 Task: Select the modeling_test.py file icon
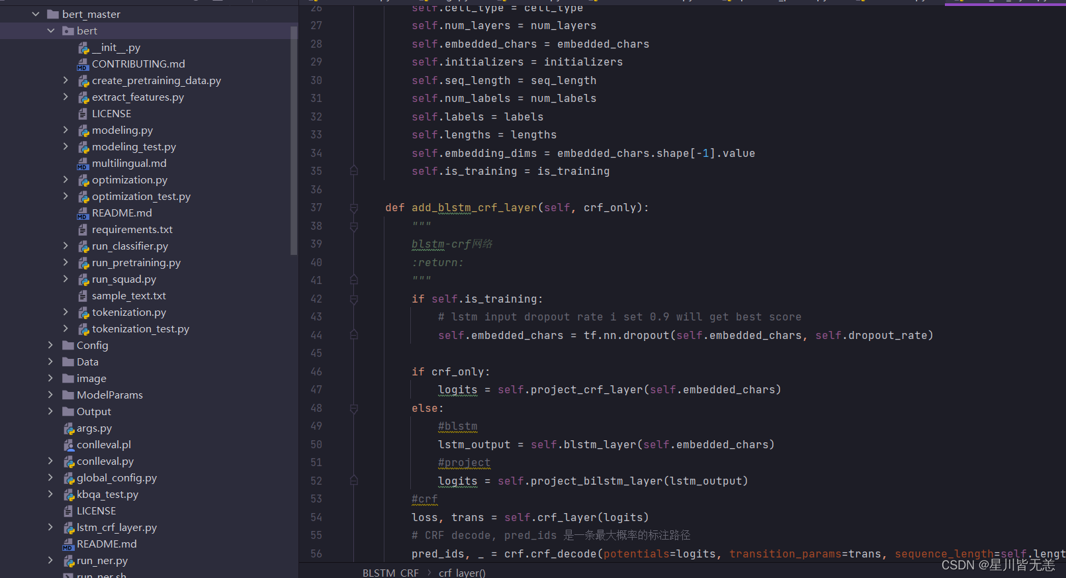[x=83, y=147]
